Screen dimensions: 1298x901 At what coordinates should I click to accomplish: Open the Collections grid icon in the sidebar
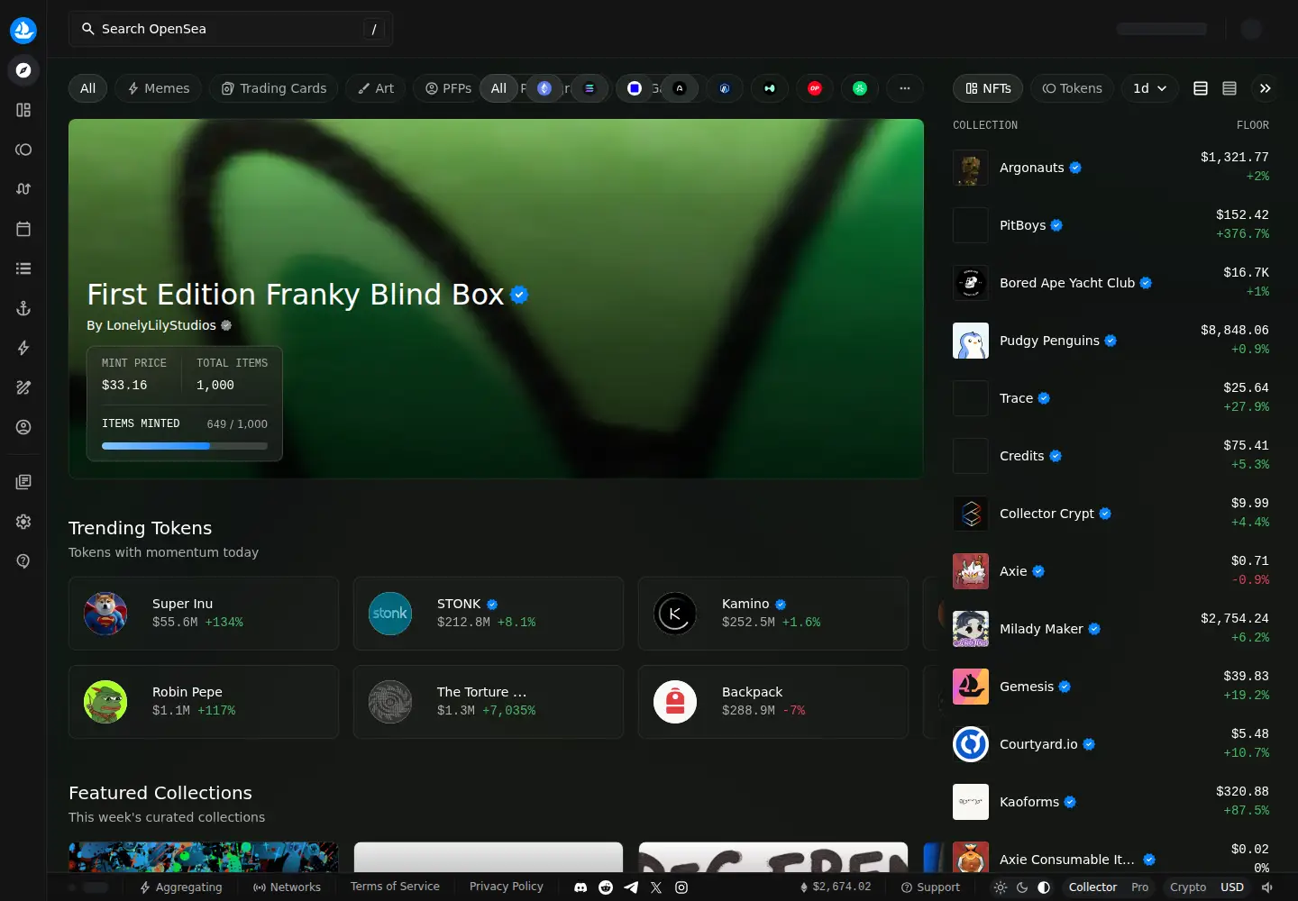pyautogui.click(x=23, y=110)
